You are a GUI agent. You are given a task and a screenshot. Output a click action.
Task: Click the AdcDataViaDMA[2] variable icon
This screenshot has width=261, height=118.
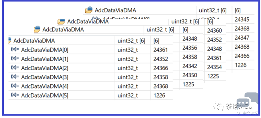pyautogui.click(x=15, y=67)
